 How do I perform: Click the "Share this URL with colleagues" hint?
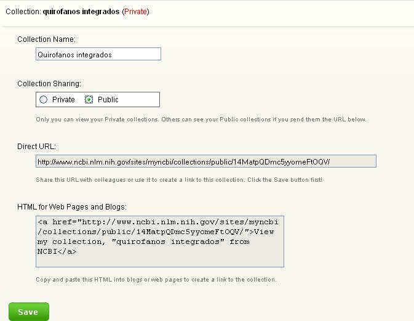178,180
